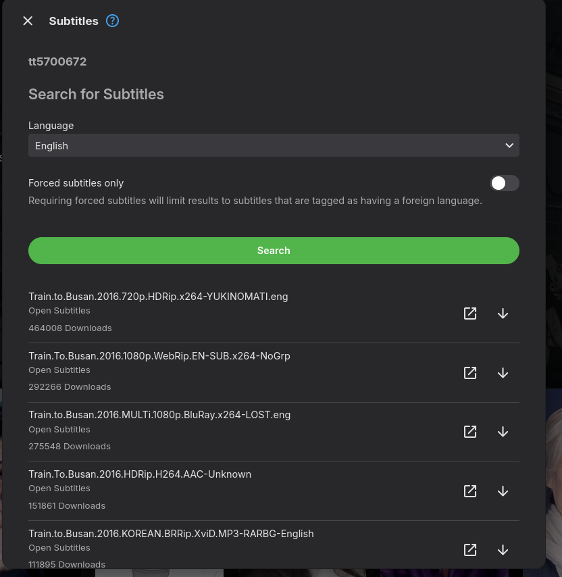The width and height of the screenshot is (562, 577).
Task: Click the Forced subtitles only label
Action: pos(76,183)
